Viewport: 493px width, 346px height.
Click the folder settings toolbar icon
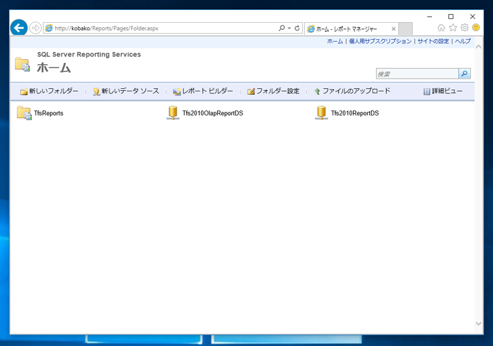coord(251,92)
